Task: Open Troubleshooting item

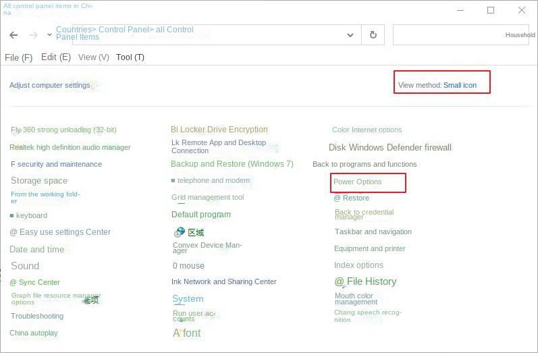Action: point(37,316)
